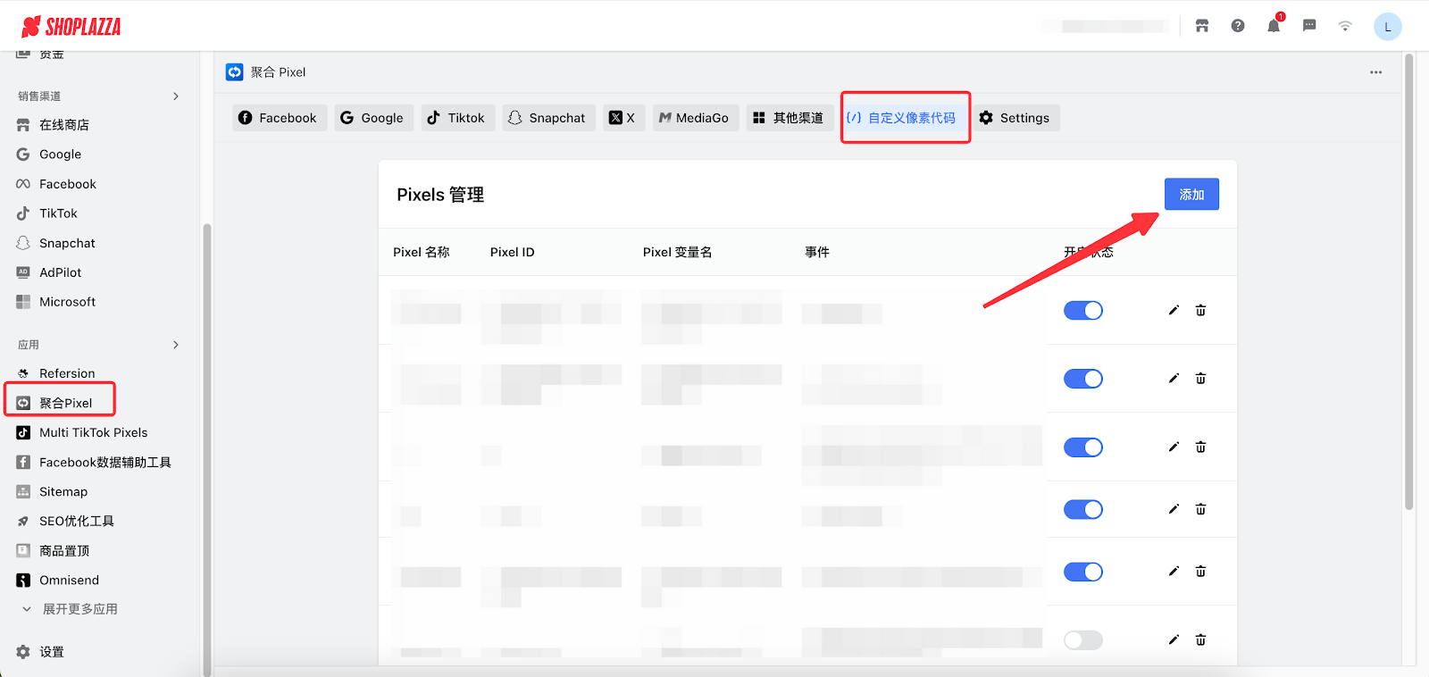
Task: Open the Settings tab with gear
Action: click(x=1015, y=118)
